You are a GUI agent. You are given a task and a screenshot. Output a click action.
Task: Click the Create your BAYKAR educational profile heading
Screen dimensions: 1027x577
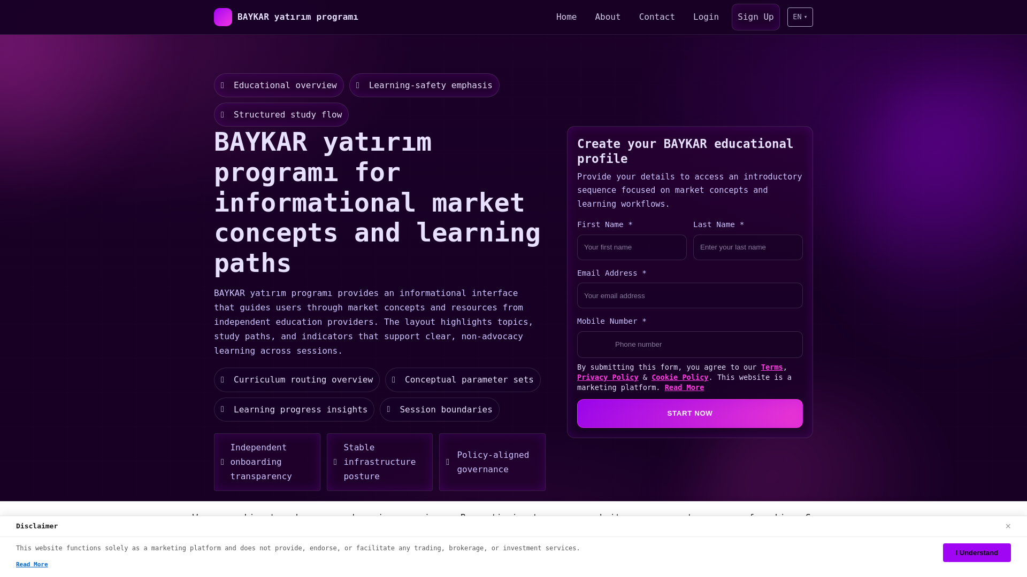tap(685, 151)
